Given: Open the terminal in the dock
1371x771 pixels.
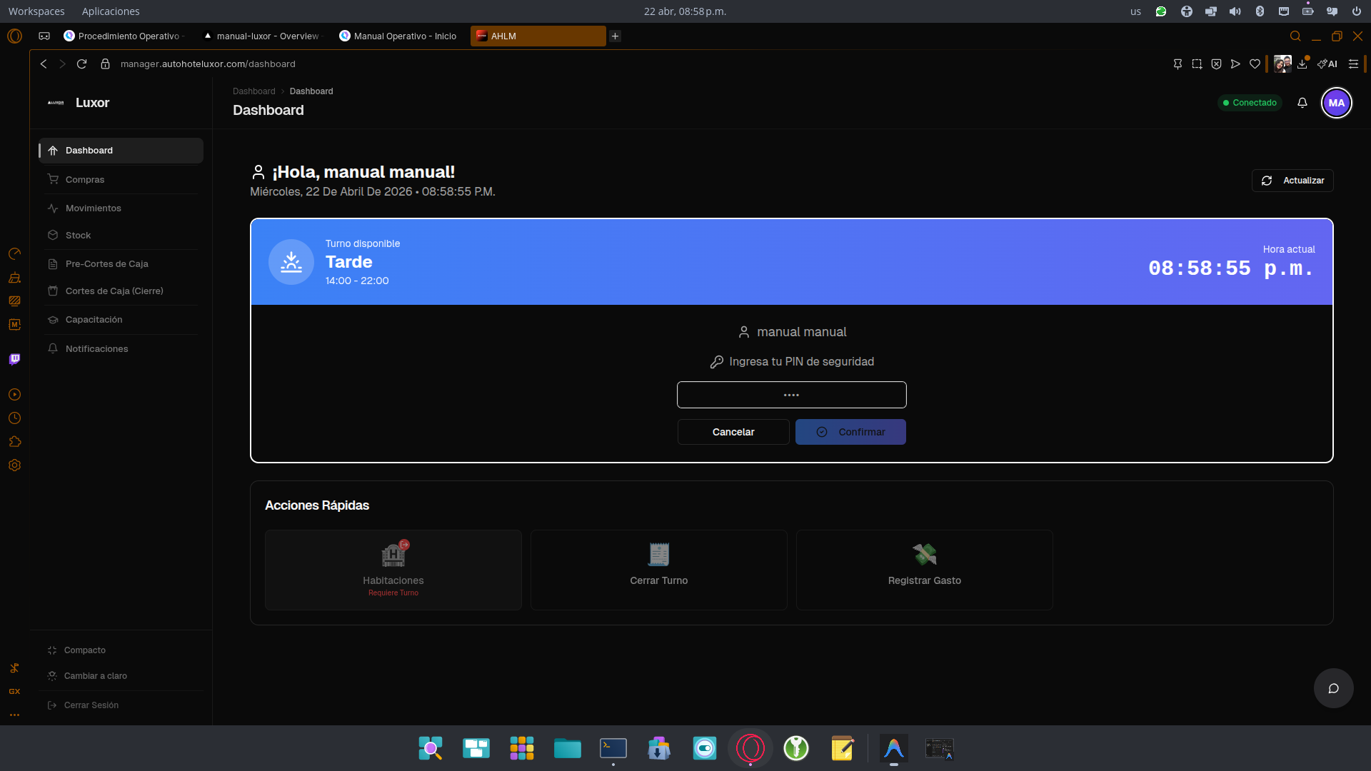Looking at the screenshot, I should click(x=613, y=748).
